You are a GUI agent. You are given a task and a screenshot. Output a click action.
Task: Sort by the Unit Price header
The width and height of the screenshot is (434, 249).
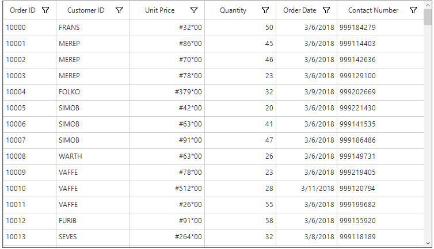click(x=159, y=10)
